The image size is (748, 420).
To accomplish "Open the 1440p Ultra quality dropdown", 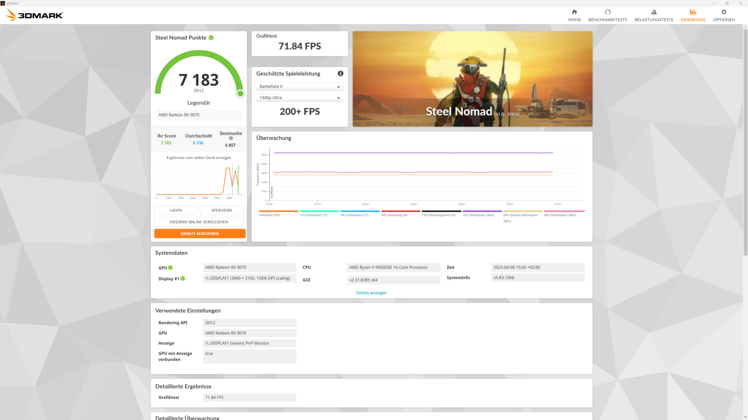I will [300, 97].
